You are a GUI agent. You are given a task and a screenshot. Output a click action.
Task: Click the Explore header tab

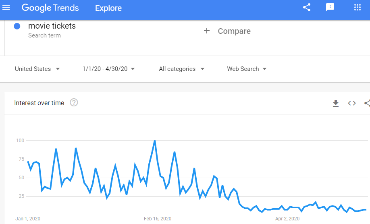coord(108,8)
